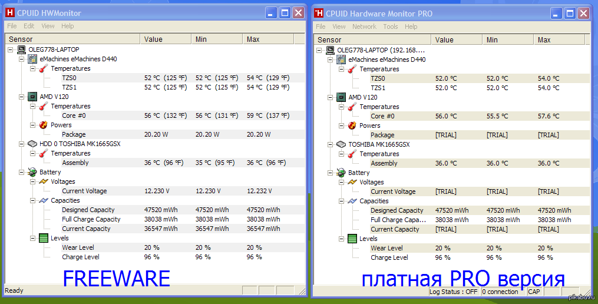The width and height of the screenshot is (598, 304).
Task: Click the Voltages lightning icon in HWMonitor
Action: pyautogui.click(x=44, y=181)
